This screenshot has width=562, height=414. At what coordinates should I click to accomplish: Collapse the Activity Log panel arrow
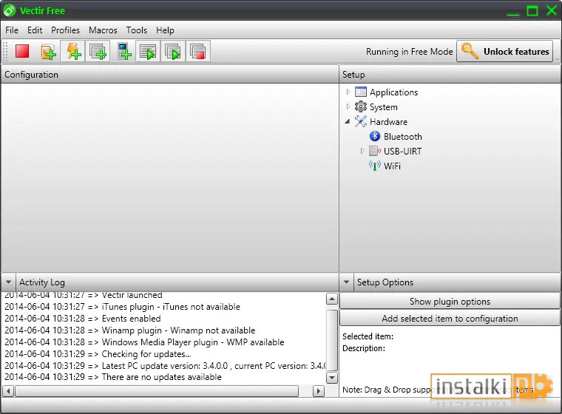point(9,282)
